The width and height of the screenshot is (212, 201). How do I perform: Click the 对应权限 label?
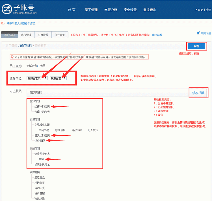point(16,91)
